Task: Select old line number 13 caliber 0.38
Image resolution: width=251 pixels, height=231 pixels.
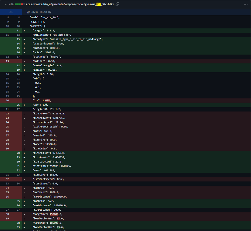Action: [x=7, y=61]
